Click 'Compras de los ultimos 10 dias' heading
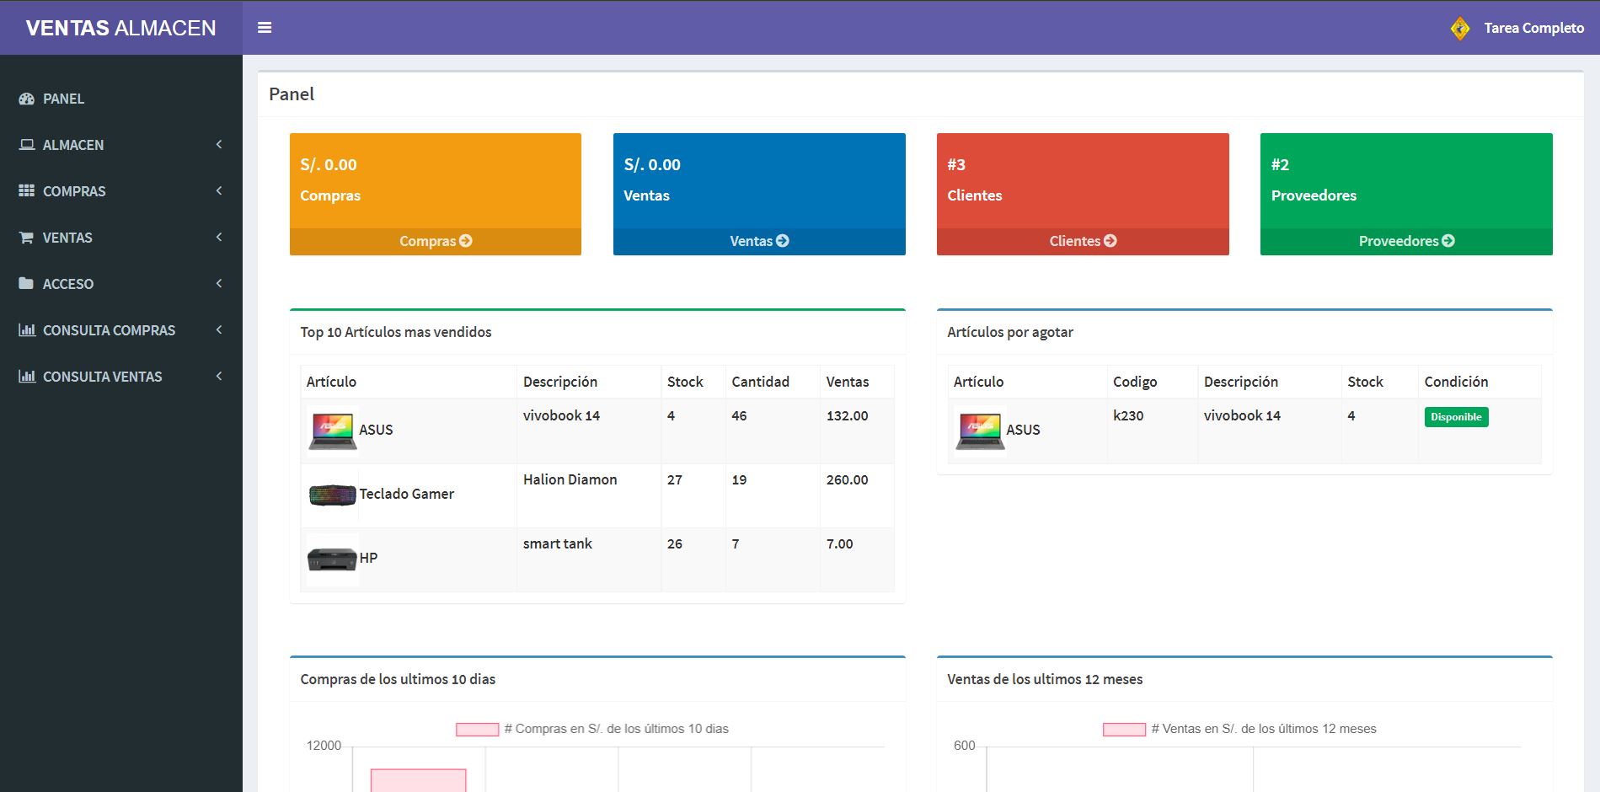 coord(398,679)
